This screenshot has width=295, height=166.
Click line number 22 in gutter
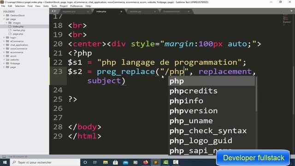point(58,62)
